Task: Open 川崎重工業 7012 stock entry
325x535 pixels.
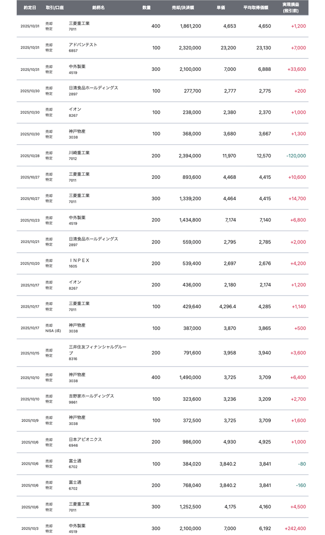Action: pyautogui.click(x=79, y=156)
